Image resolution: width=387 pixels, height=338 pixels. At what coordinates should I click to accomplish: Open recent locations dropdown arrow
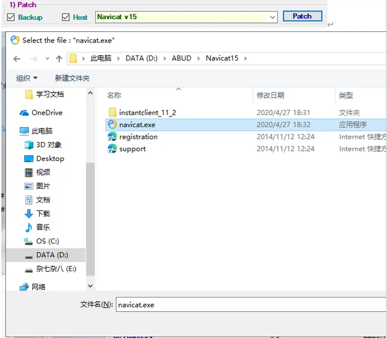[47, 59]
